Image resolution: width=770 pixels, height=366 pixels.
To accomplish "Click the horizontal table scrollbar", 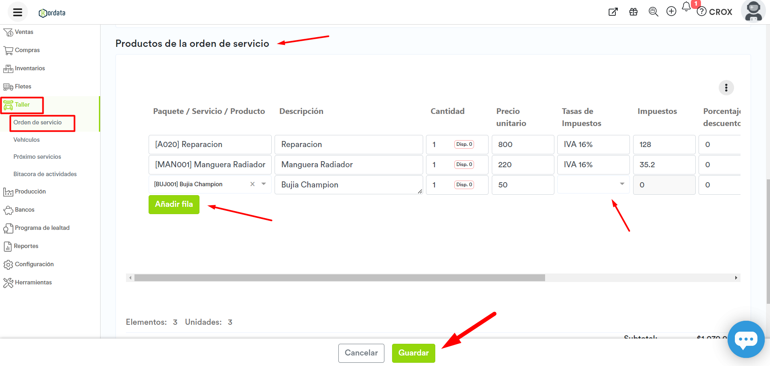I will (x=339, y=278).
